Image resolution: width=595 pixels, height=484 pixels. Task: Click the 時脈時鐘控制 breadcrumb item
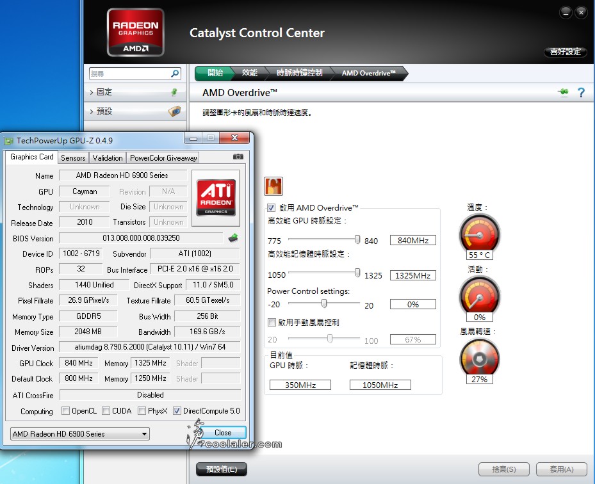point(299,73)
